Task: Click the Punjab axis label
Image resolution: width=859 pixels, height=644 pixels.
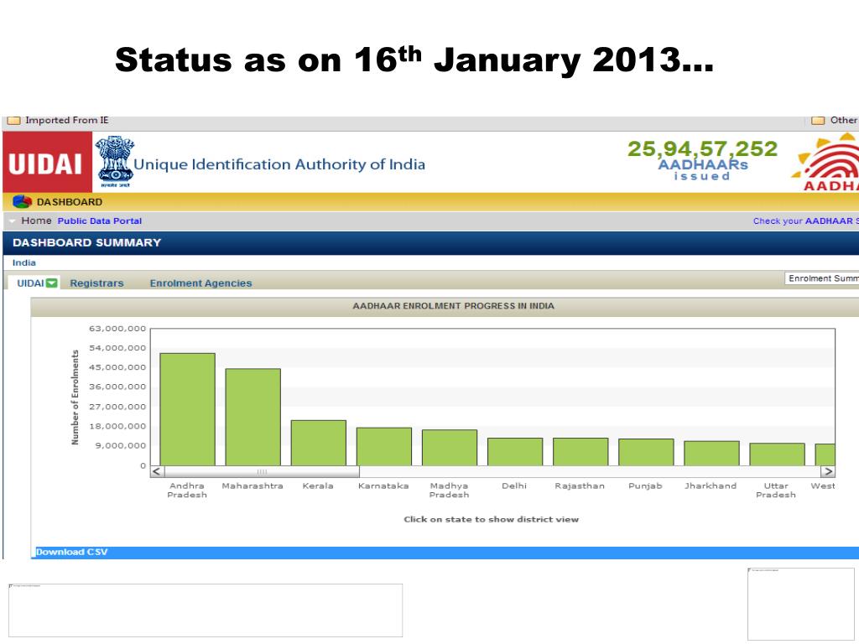Action: click(645, 486)
